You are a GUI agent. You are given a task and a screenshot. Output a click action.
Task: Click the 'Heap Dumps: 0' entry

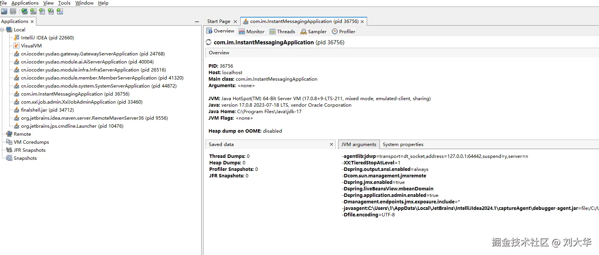point(227,162)
